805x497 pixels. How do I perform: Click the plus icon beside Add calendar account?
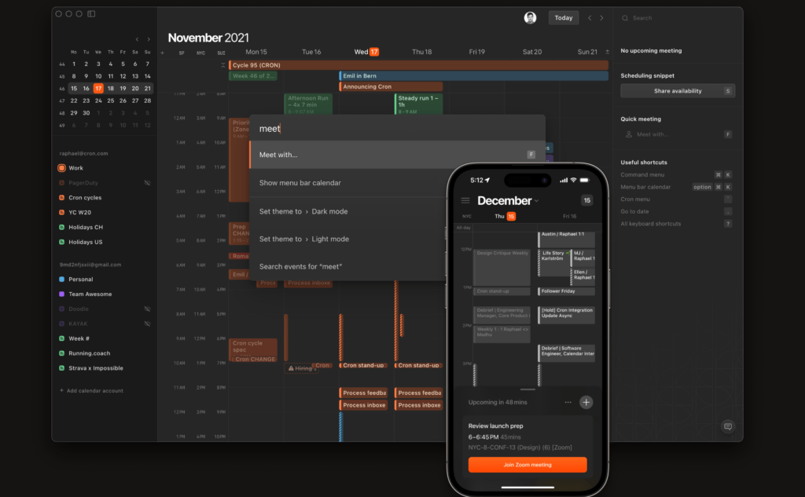(61, 391)
